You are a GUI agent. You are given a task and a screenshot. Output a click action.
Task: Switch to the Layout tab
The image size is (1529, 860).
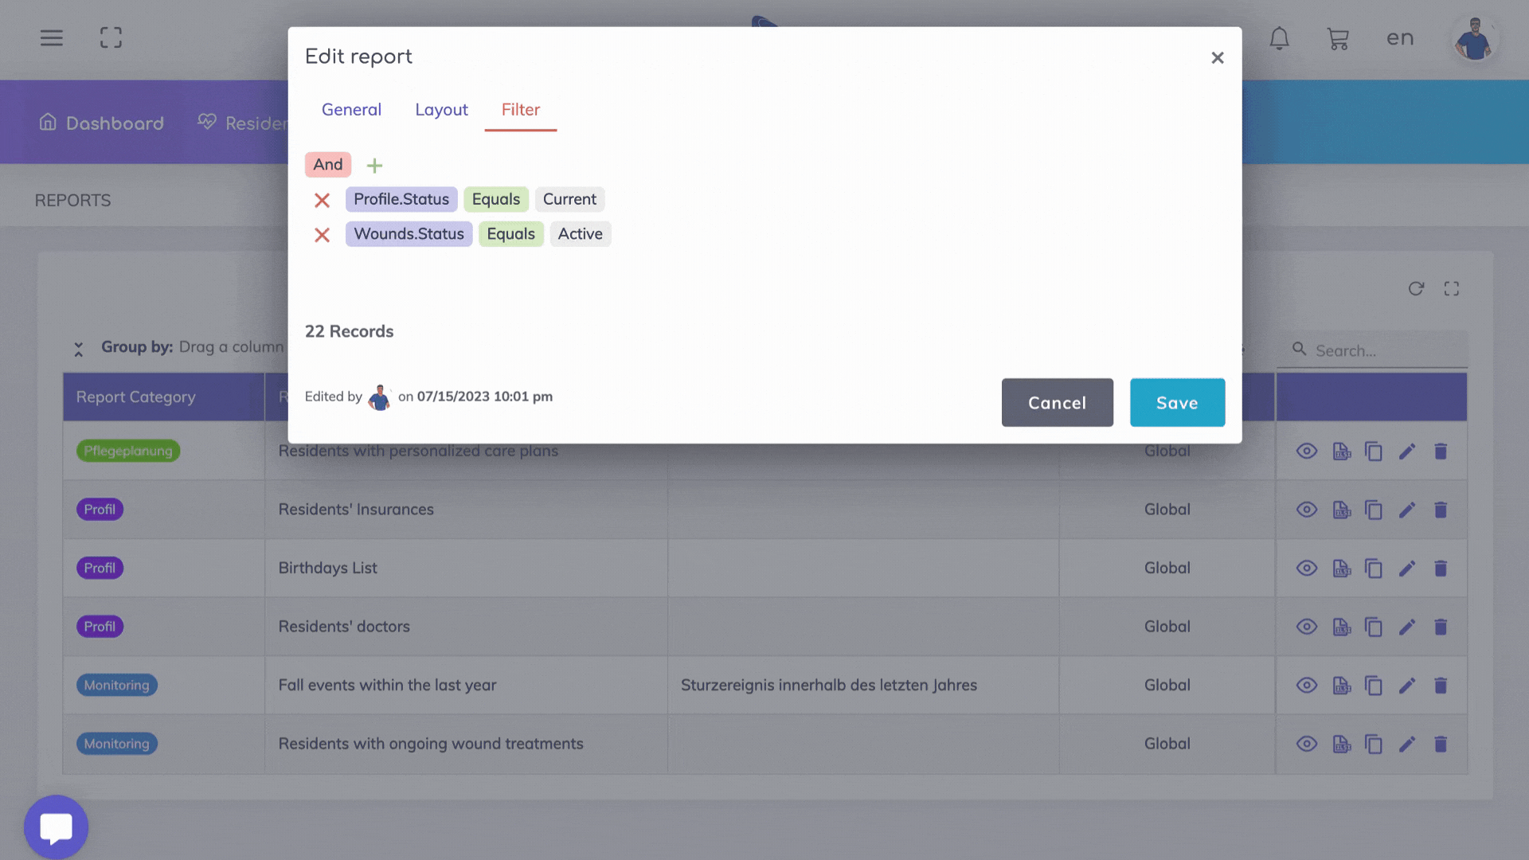[441, 110]
